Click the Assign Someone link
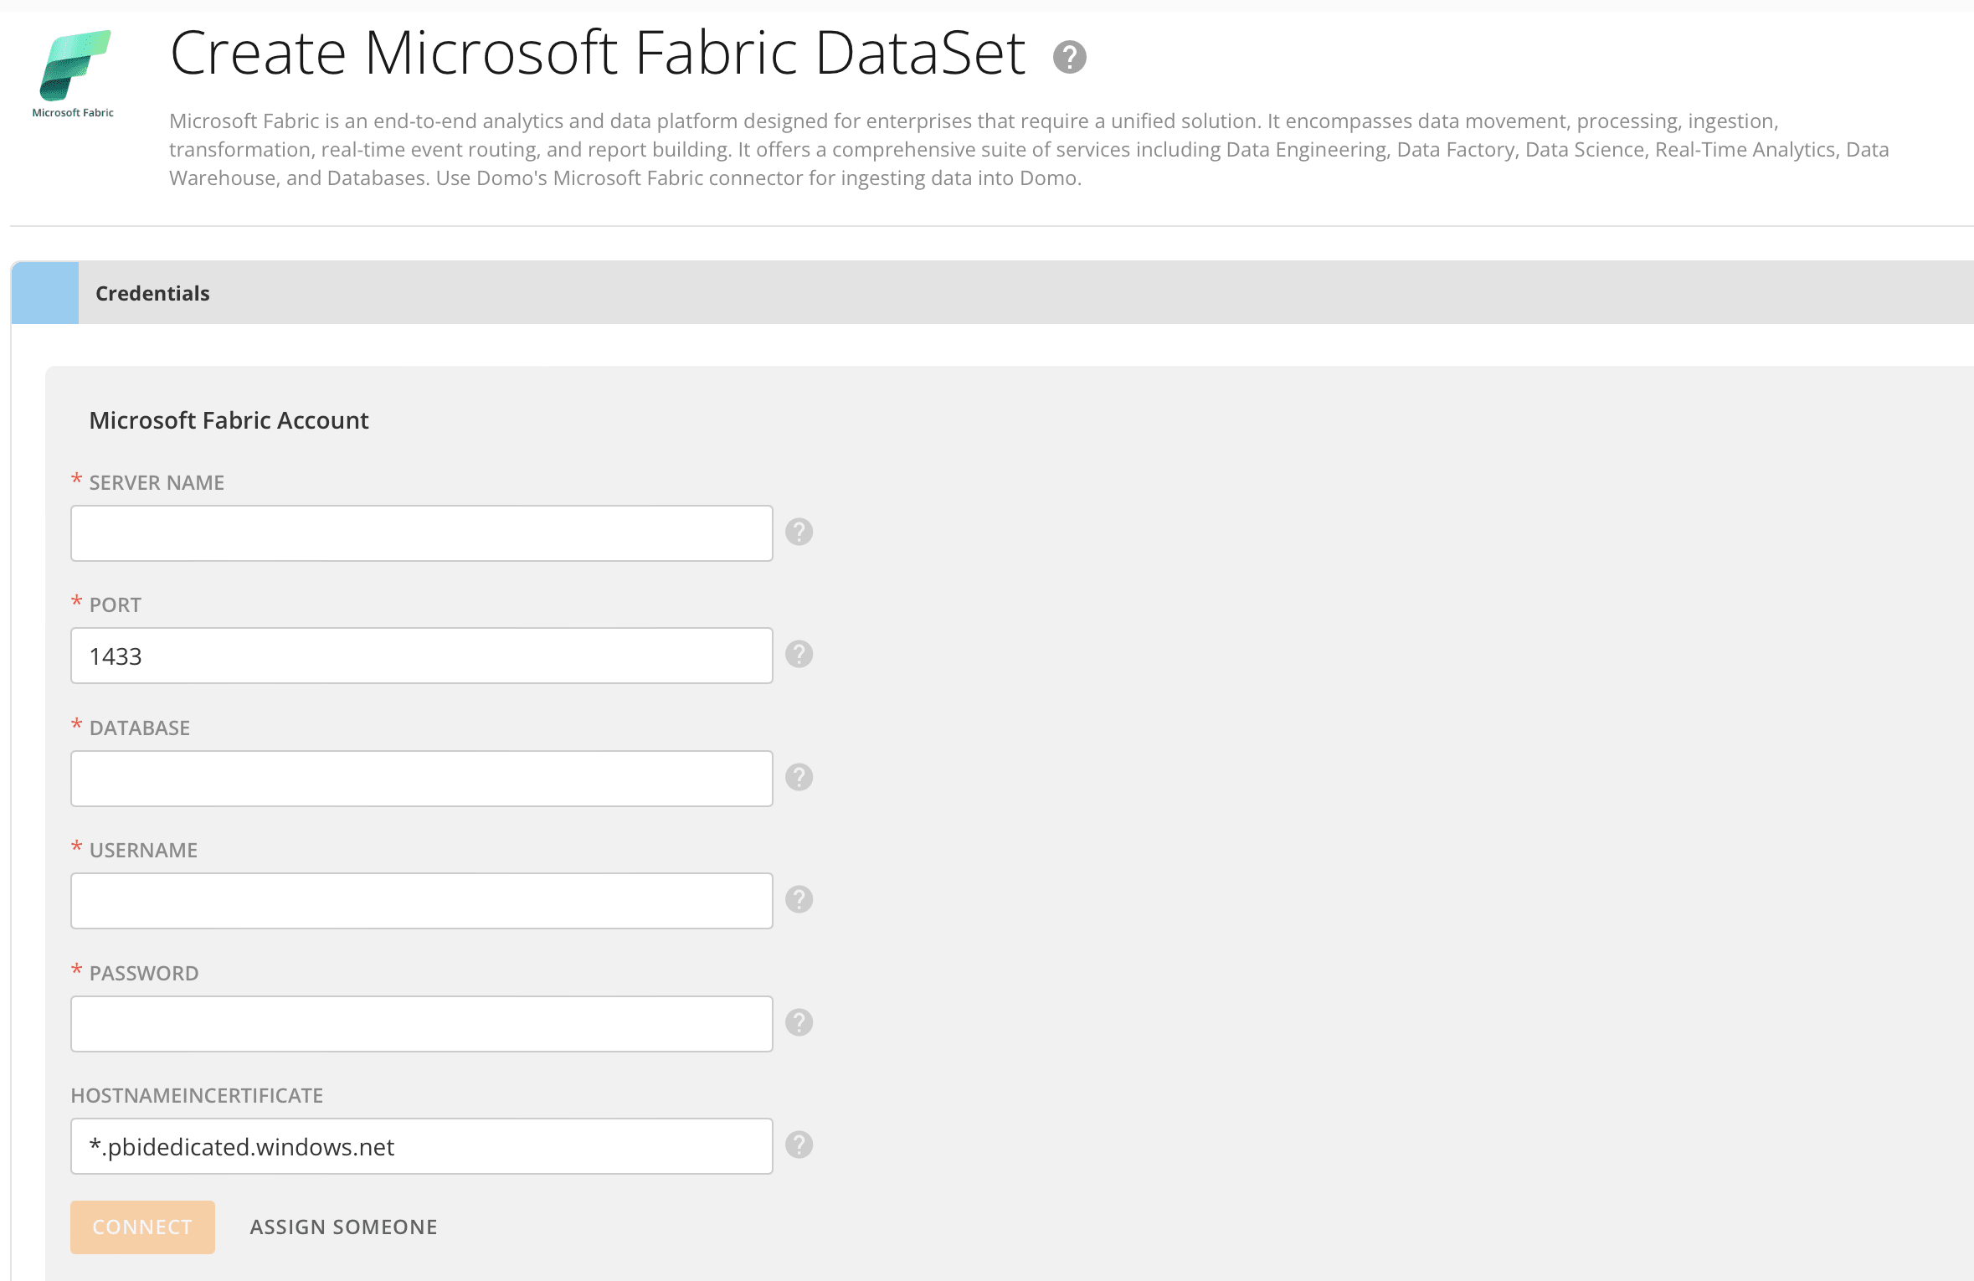Screen dimensions: 1974x1281 tap(343, 1227)
